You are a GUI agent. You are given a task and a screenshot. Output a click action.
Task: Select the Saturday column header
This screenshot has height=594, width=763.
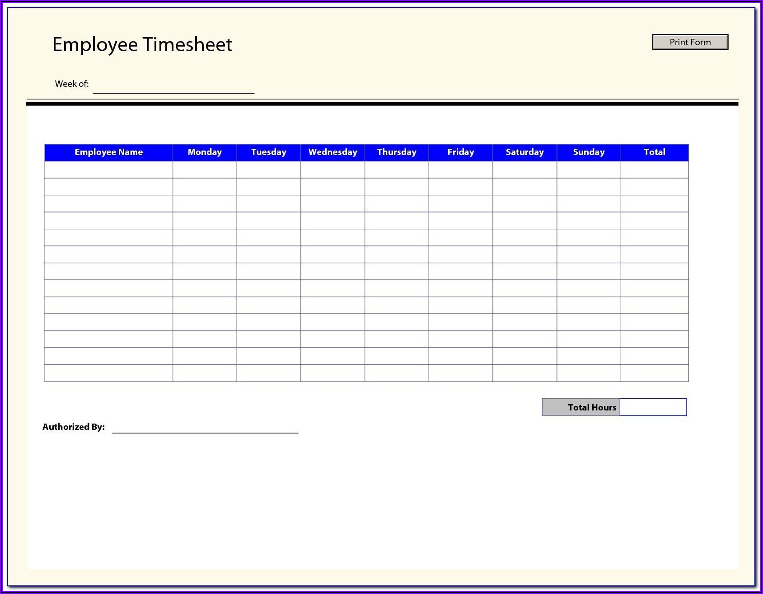[x=524, y=152]
